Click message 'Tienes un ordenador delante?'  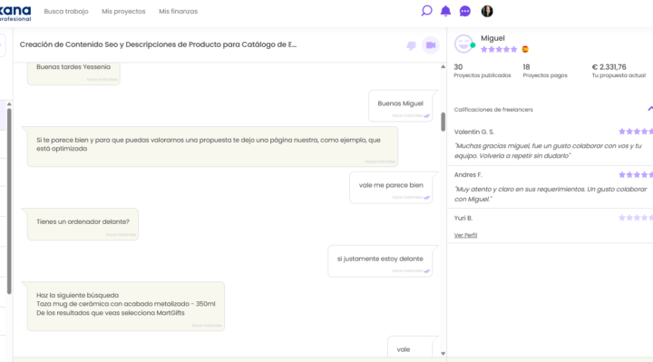(x=83, y=224)
